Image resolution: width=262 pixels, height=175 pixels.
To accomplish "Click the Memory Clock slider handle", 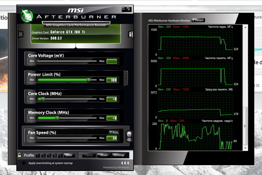I will 57,118.
